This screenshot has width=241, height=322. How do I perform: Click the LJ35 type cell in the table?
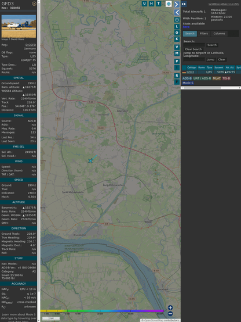point(209,72)
